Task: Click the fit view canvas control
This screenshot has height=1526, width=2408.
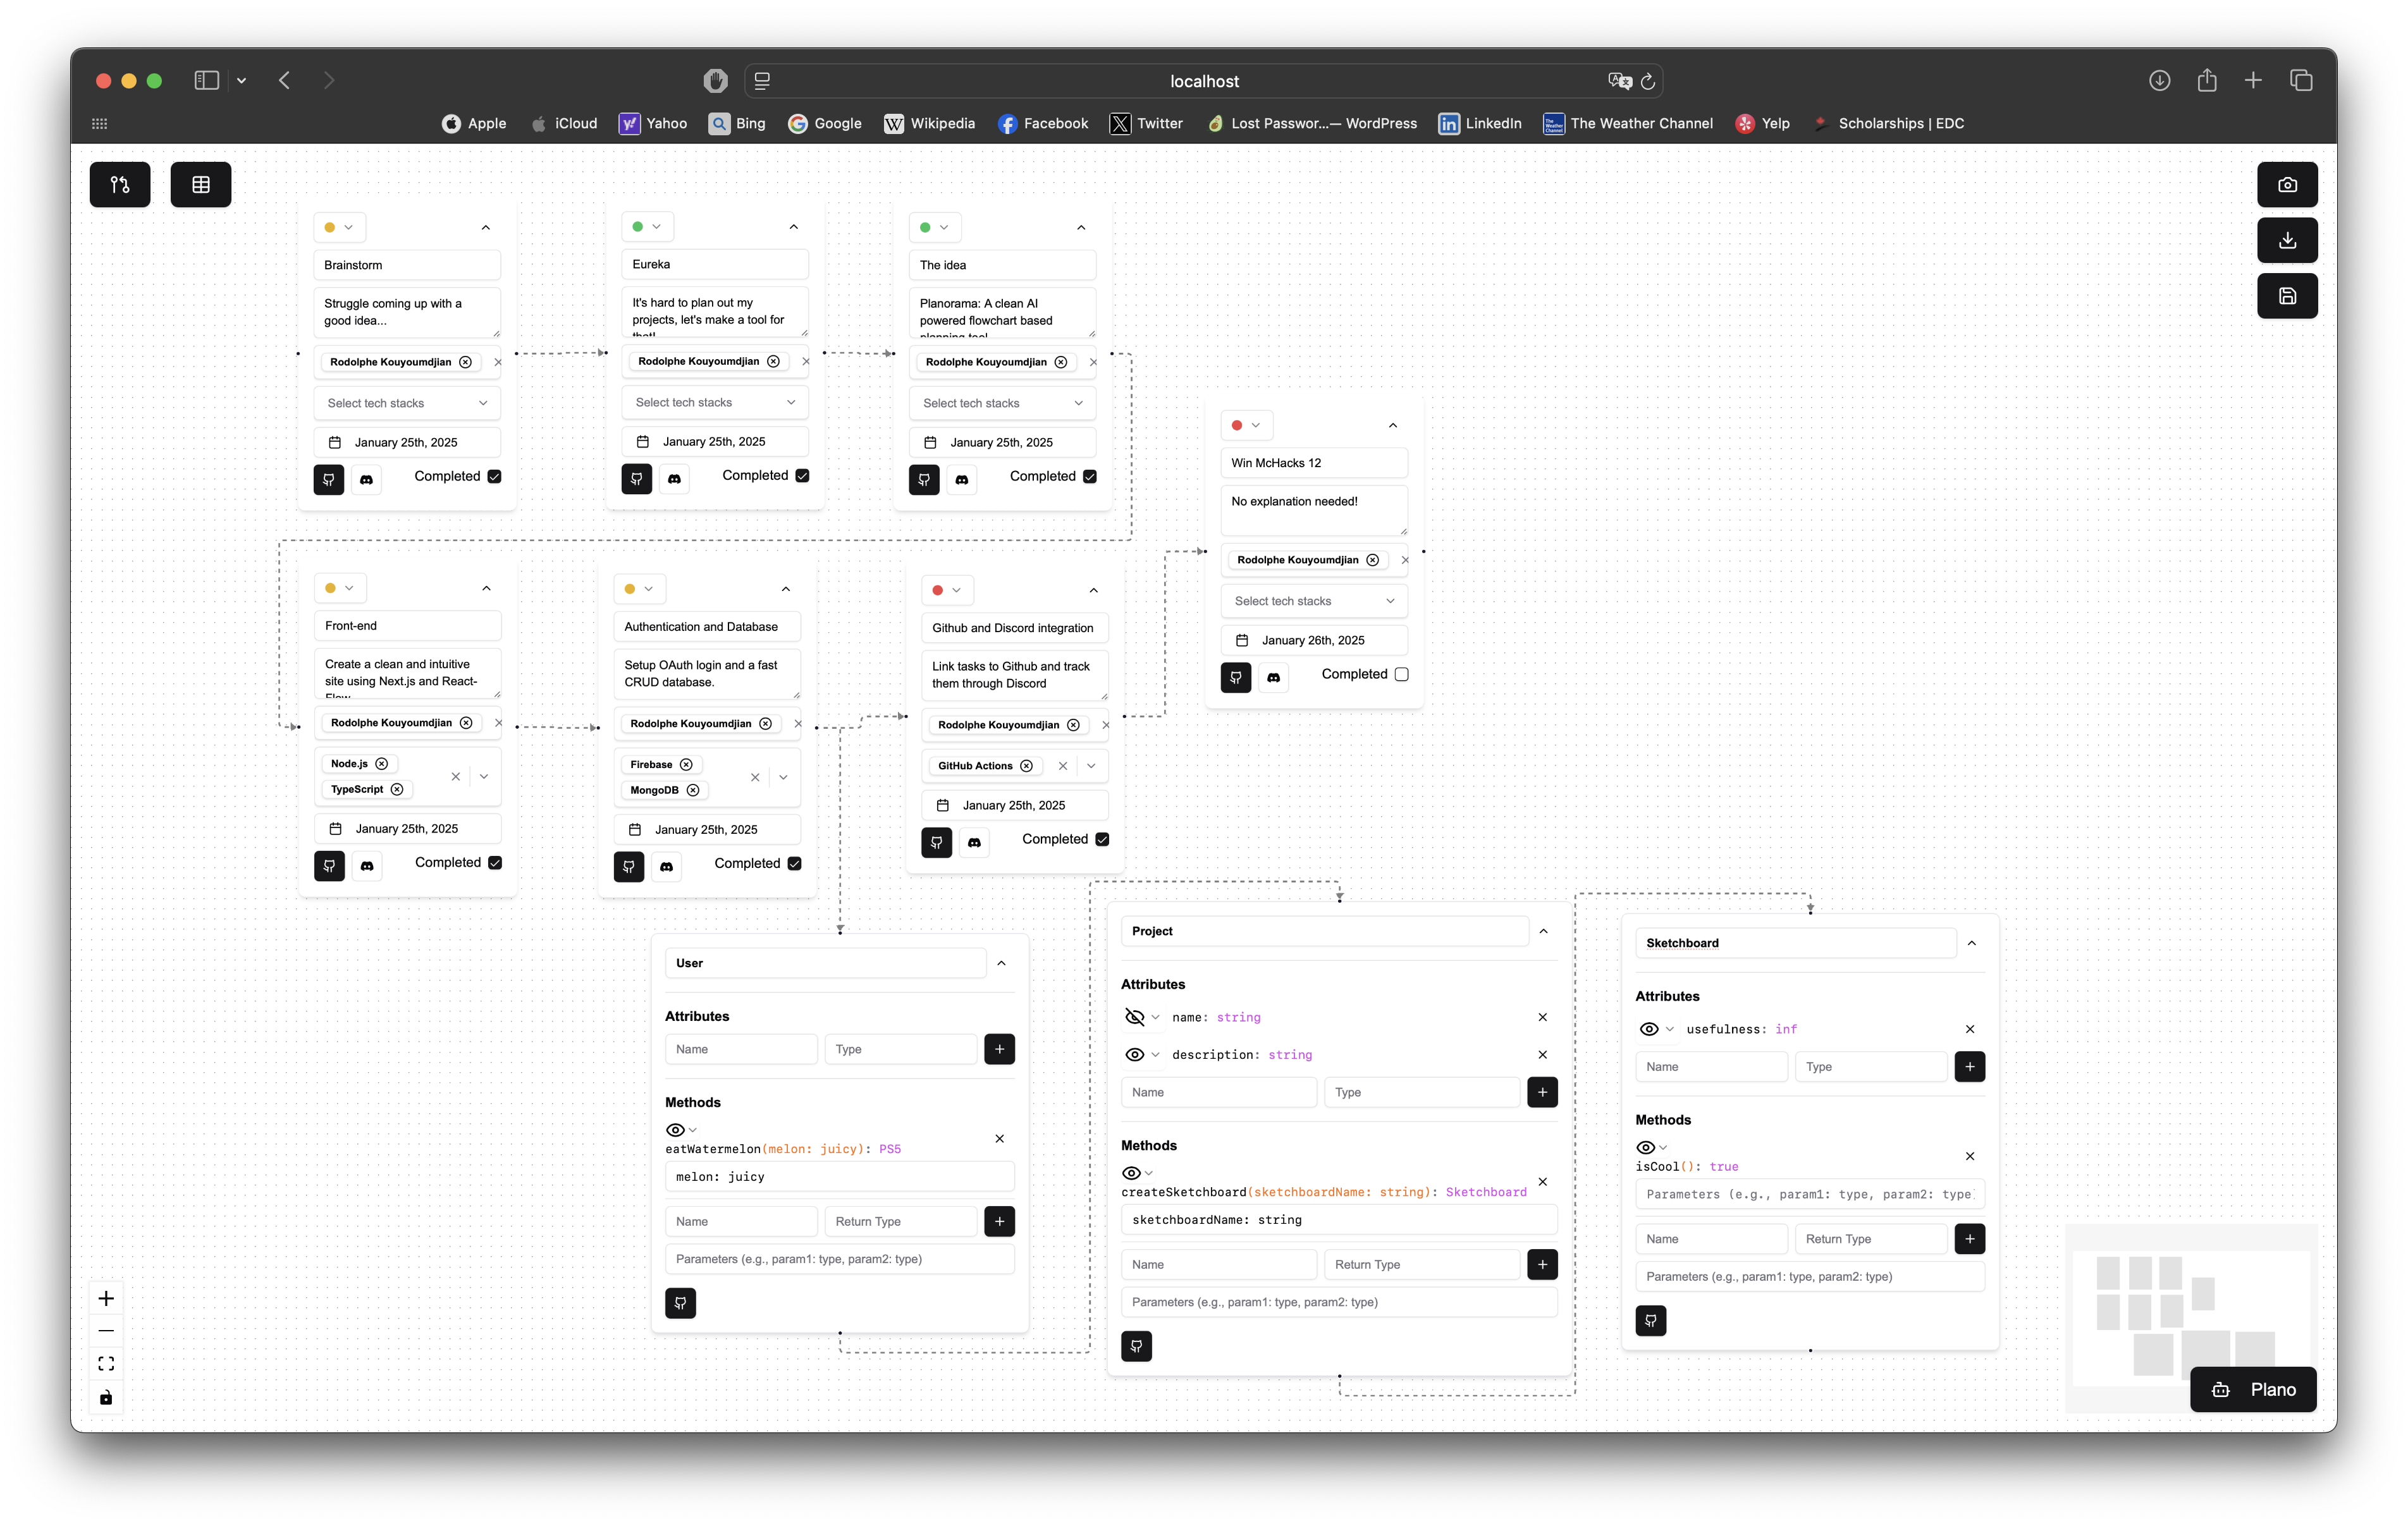Action: tap(106, 1364)
